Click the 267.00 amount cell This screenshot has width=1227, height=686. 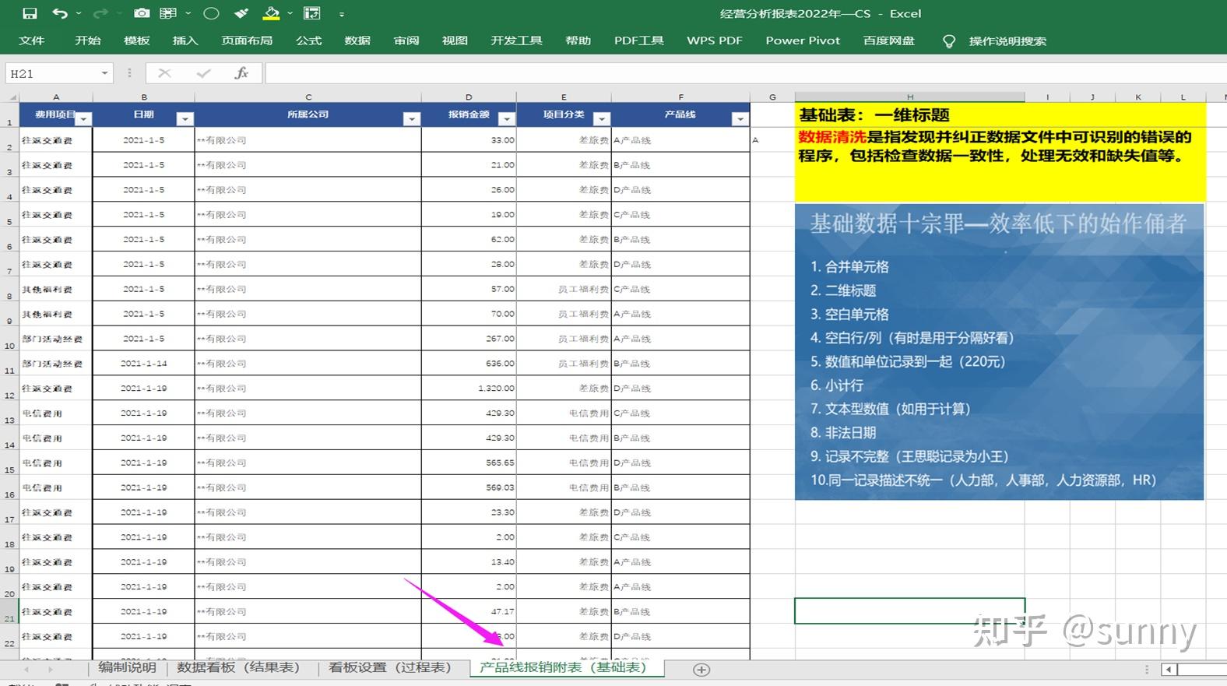tap(469, 339)
